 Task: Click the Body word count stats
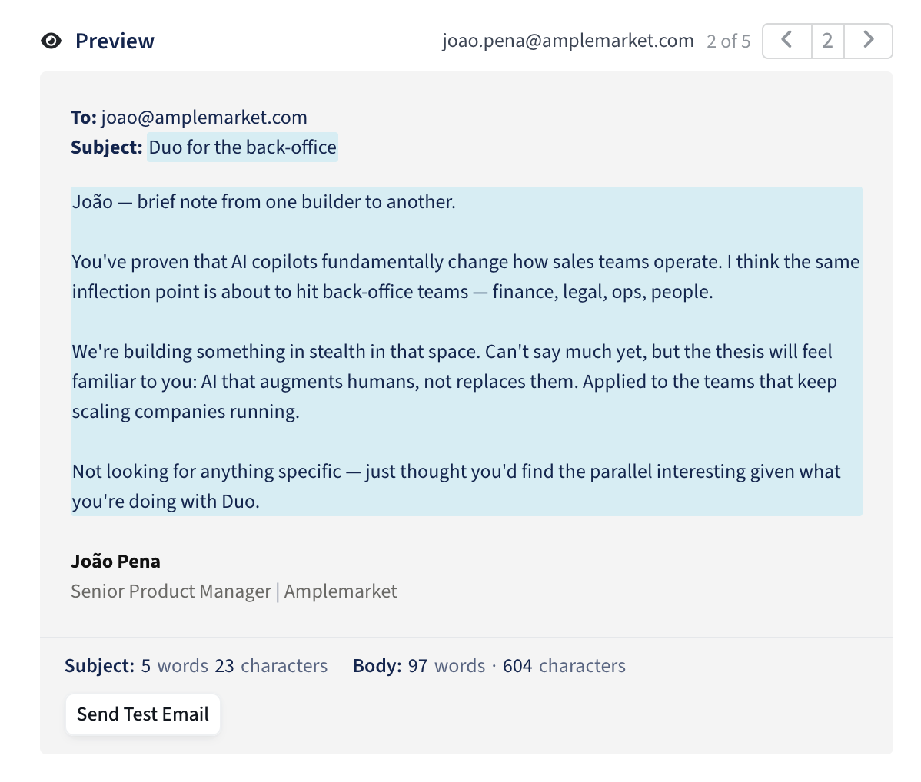tap(489, 666)
